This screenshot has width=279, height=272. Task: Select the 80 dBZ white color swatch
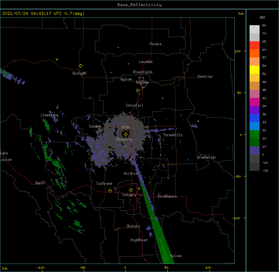click(254, 29)
